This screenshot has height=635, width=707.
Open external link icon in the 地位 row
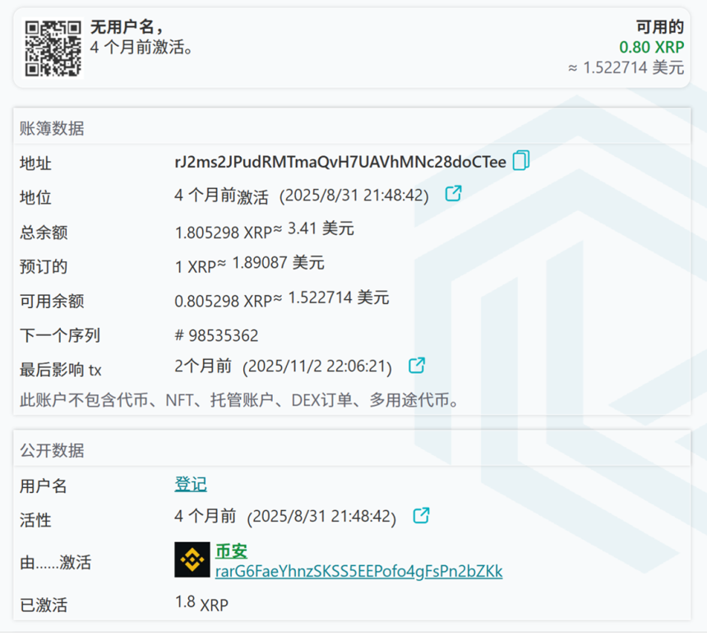(x=453, y=194)
